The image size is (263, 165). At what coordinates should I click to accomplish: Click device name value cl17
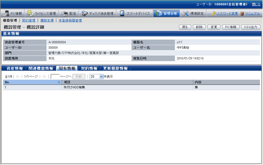(x=180, y=42)
